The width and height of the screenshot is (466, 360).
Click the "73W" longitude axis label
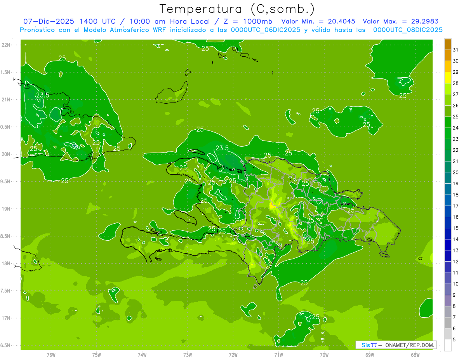click(188, 355)
